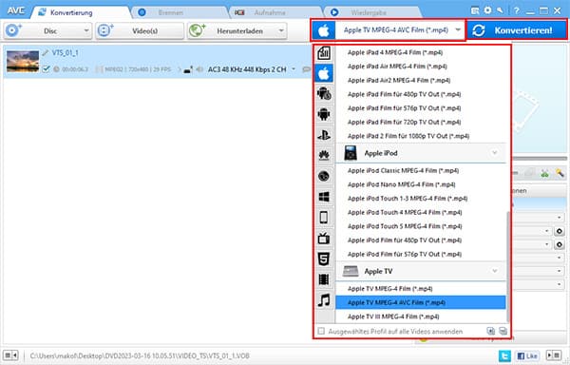
Task: Click the VOB file path in status bar
Action: [140, 355]
